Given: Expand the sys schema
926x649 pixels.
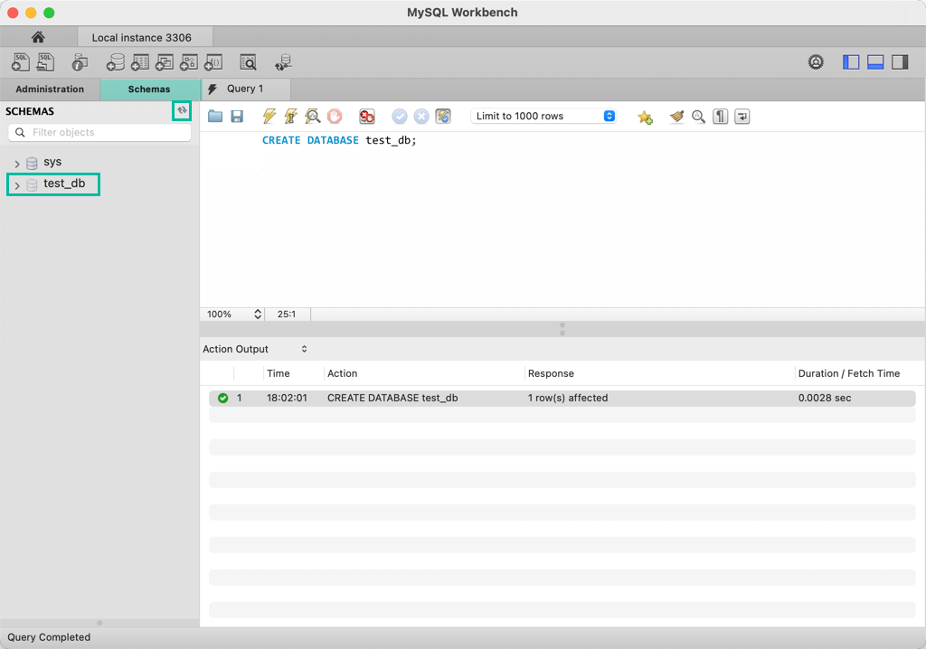Looking at the screenshot, I should pos(16,161).
